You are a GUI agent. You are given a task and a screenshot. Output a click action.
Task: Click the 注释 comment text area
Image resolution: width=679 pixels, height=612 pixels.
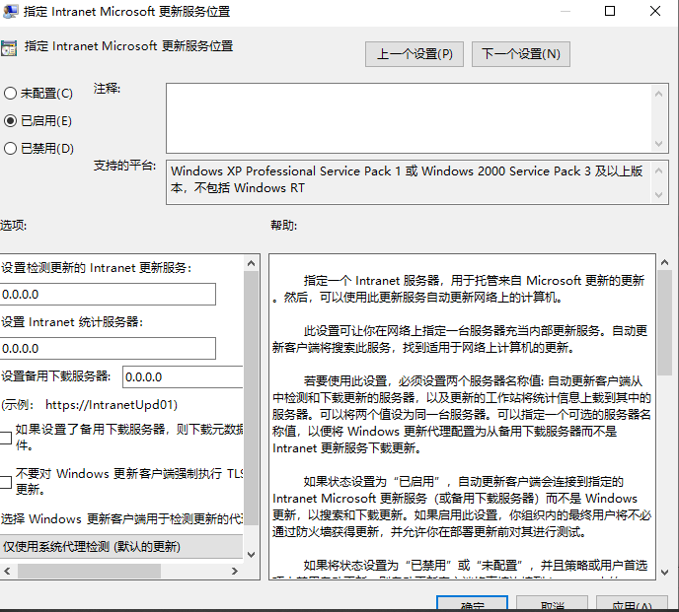click(409, 118)
